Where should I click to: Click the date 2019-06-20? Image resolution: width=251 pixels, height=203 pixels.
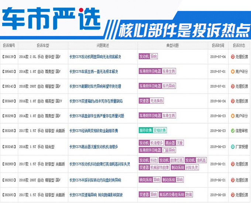coord(218,195)
